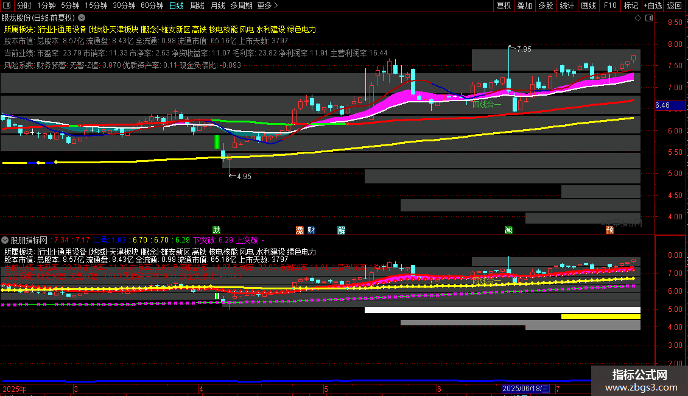
Task: Open the 标记 mark option
Action: pyautogui.click(x=631, y=5)
